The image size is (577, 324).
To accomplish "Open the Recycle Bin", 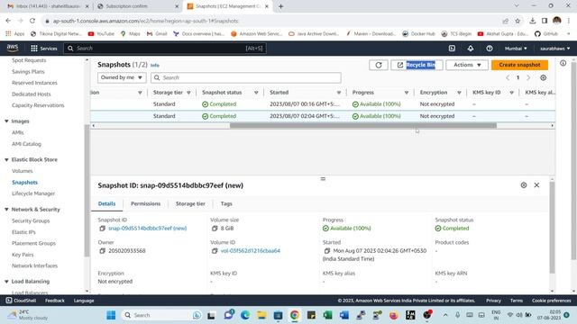I will click(417, 65).
